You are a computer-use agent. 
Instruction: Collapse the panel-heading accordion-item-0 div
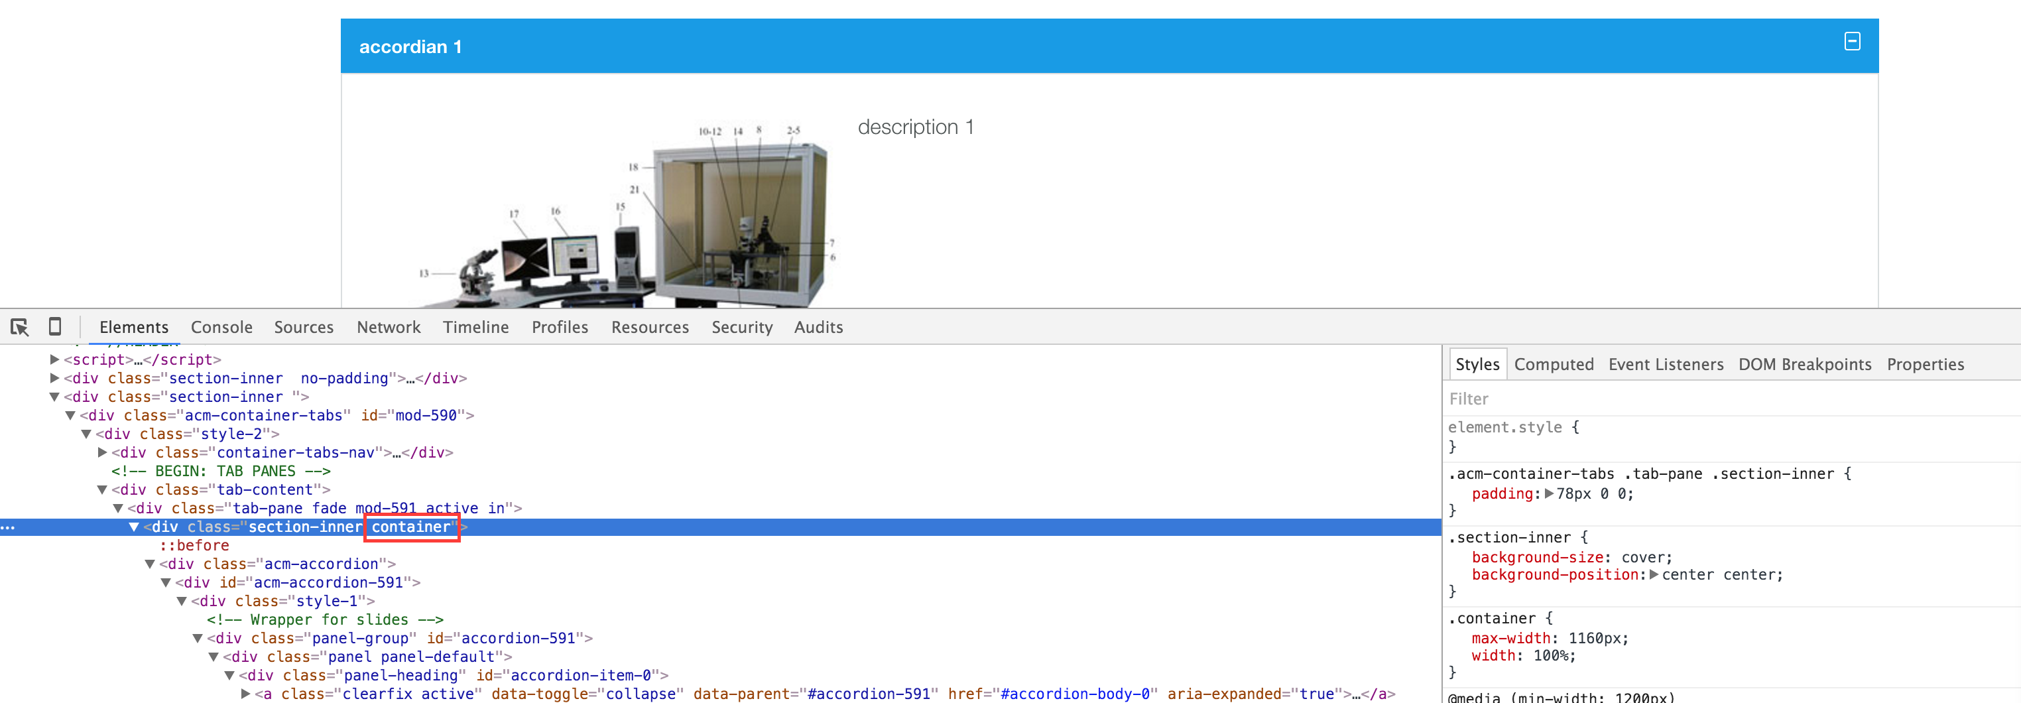click(x=229, y=676)
